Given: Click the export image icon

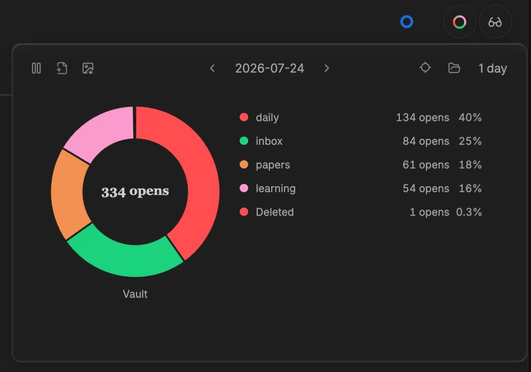Looking at the screenshot, I should pos(88,68).
